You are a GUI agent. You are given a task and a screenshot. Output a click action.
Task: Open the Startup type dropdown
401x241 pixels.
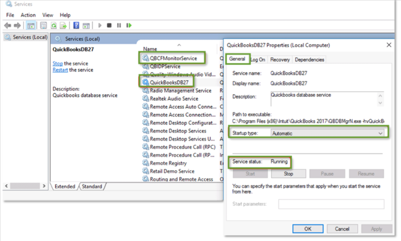[x=327, y=133]
